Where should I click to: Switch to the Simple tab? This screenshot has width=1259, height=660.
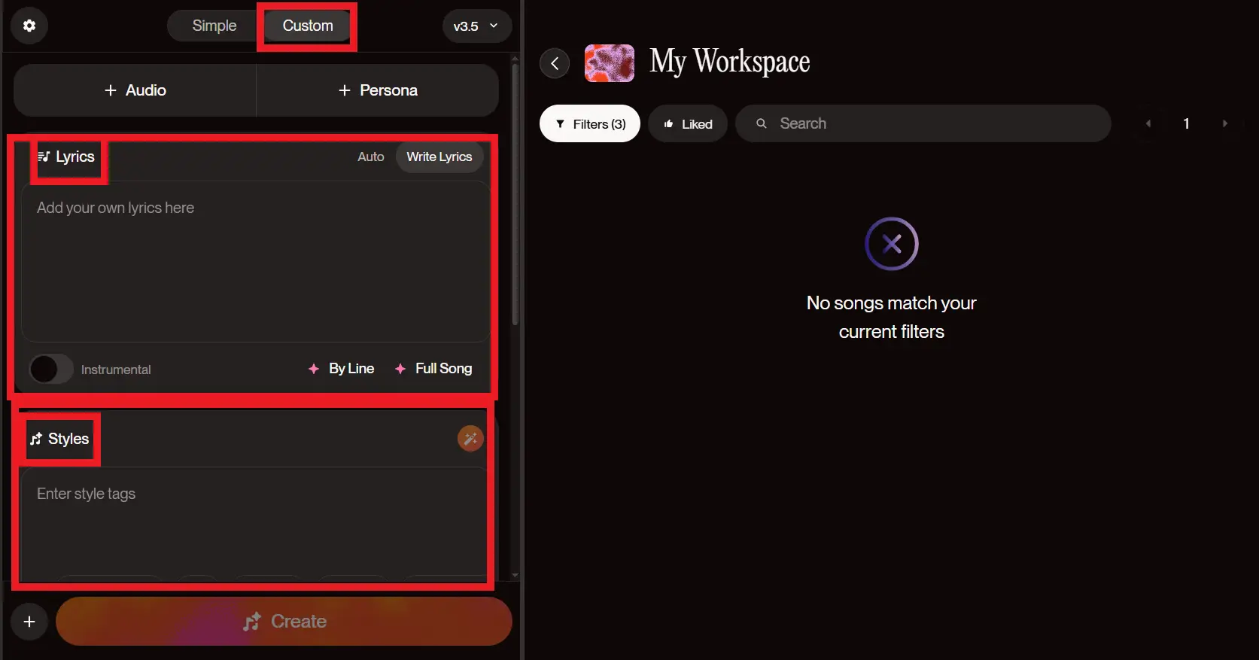[x=214, y=26]
